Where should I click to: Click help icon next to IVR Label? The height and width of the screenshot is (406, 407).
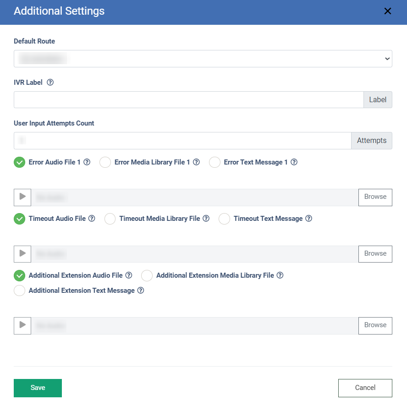click(x=50, y=82)
